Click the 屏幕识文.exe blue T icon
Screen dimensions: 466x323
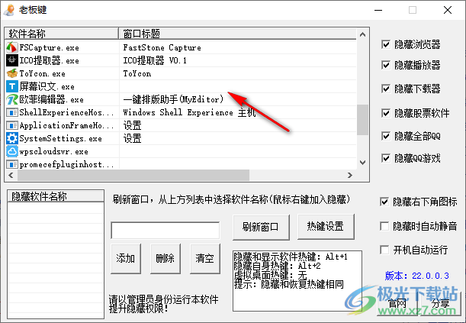(12, 86)
